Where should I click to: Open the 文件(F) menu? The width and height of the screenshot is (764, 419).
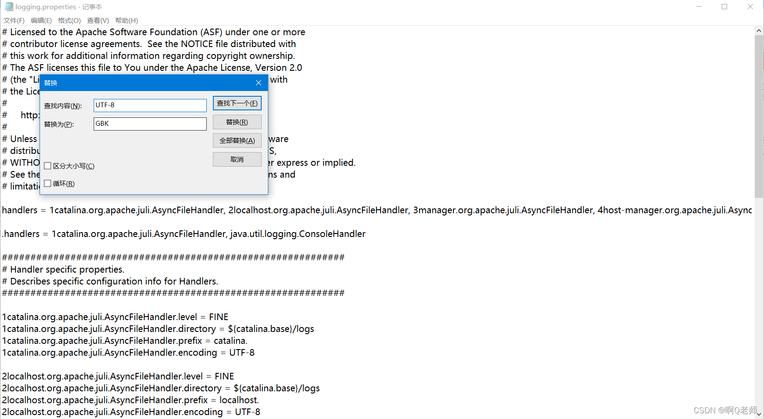(x=14, y=21)
